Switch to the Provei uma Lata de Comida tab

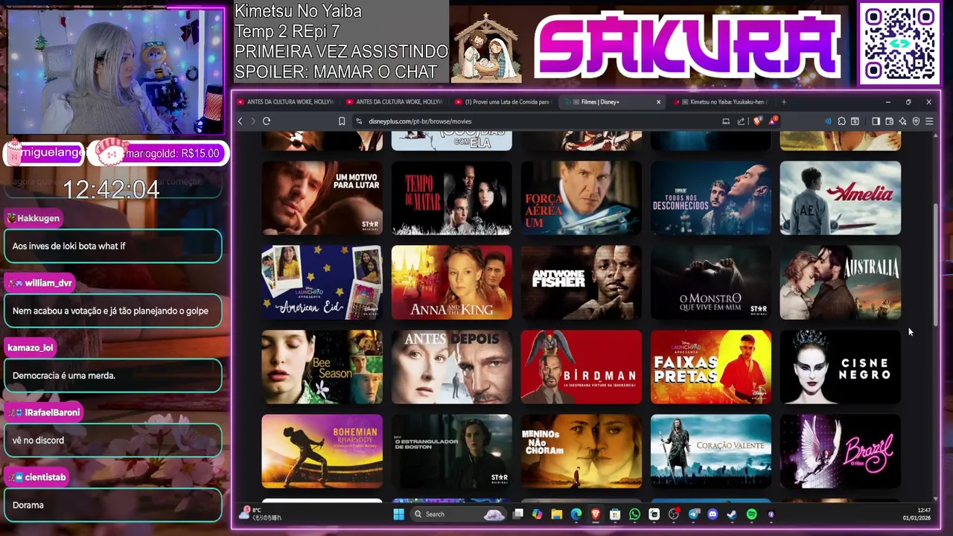tap(503, 102)
